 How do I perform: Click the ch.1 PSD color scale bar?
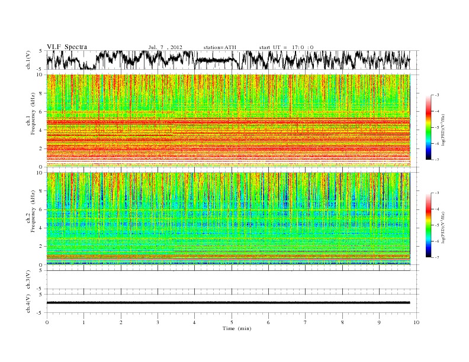428,128
